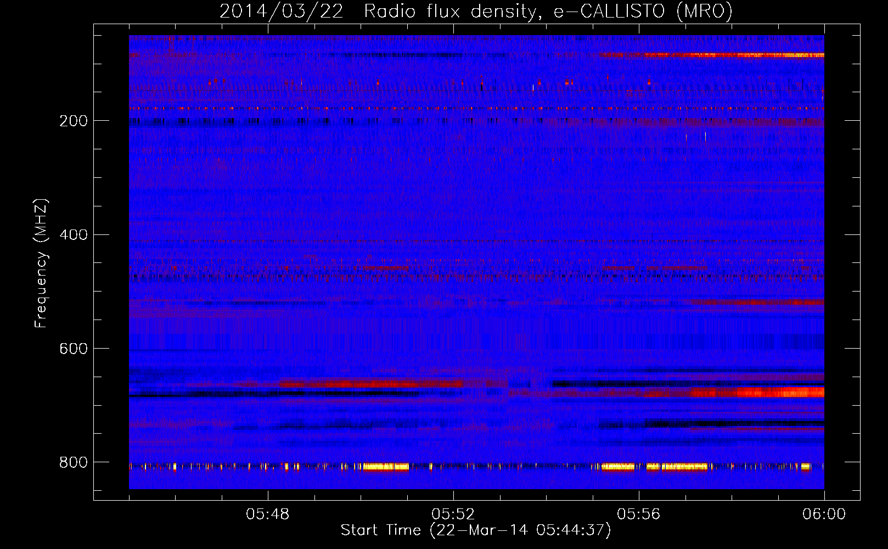Click the 'Start Time (22-Mar-14 05:44:37)' label

(x=476, y=530)
